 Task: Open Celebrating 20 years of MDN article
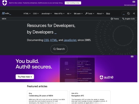point(41,96)
